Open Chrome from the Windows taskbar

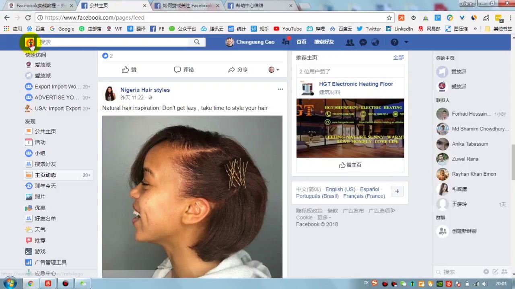(30, 283)
